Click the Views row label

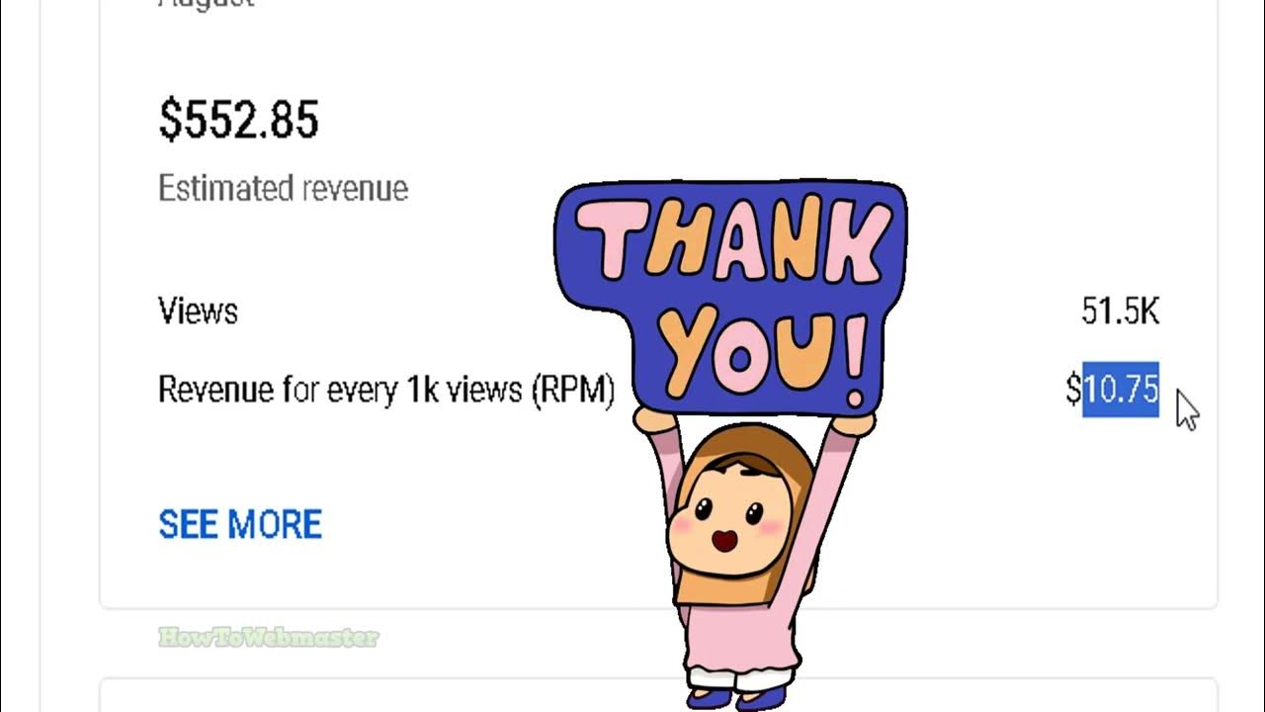click(x=198, y=311)
